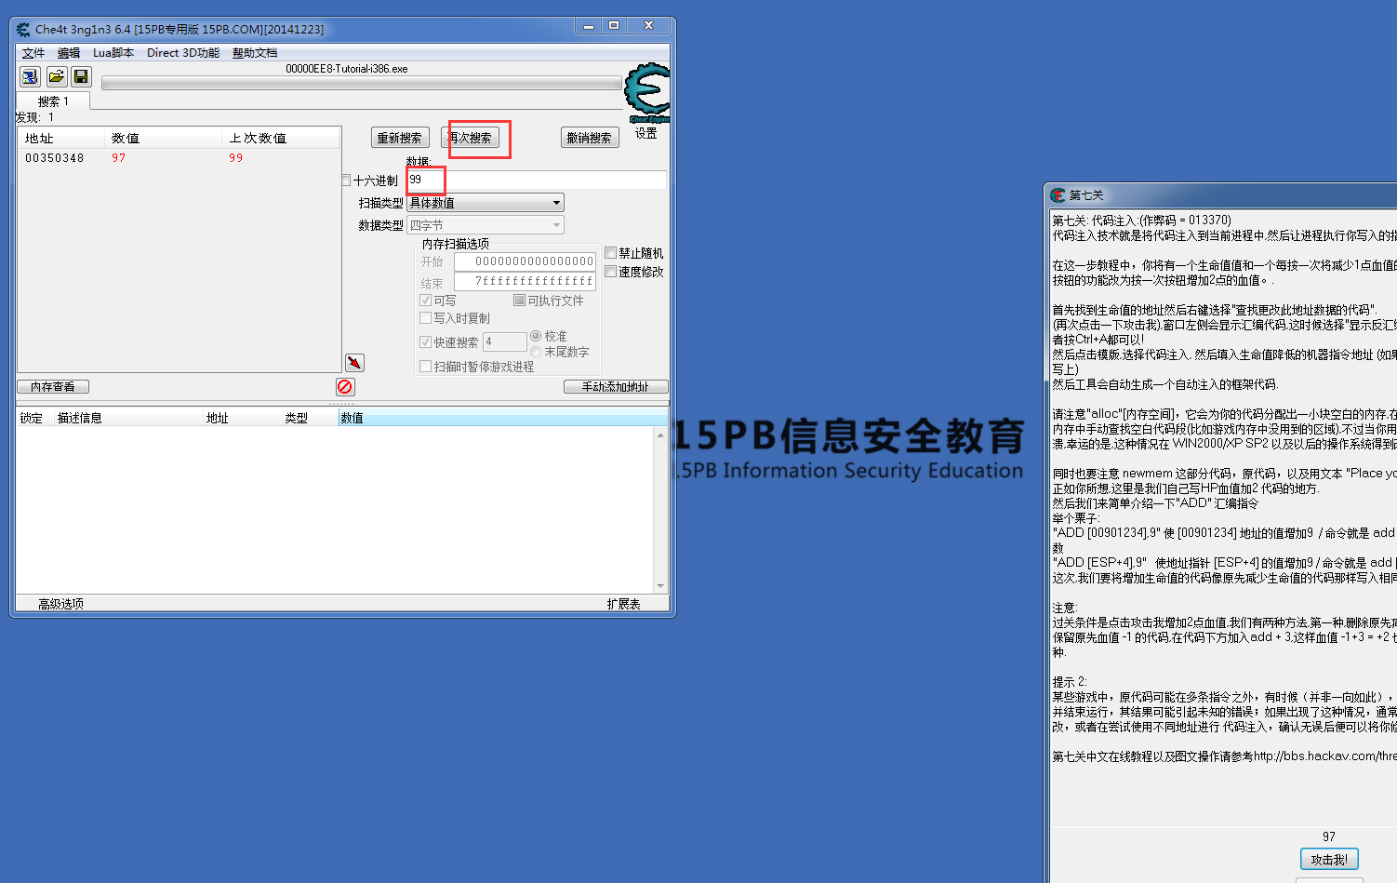Enable the 禁止随机 checkbox

tap(610, 253)
